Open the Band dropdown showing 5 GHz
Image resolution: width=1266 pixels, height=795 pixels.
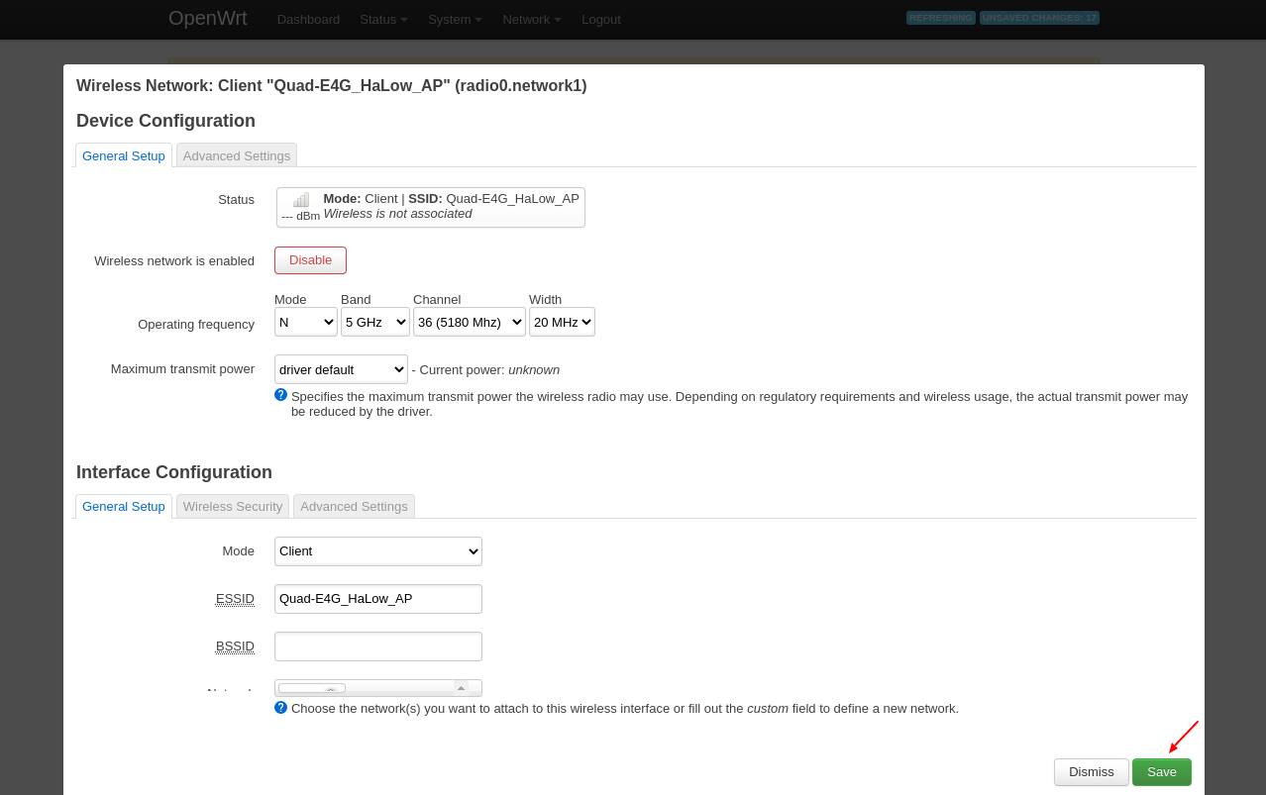375,322
